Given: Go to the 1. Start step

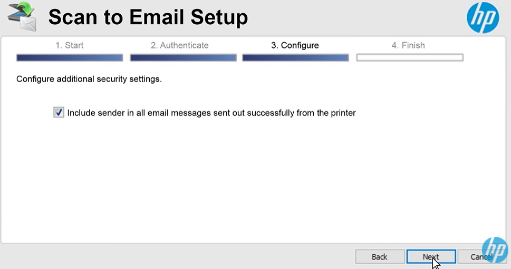Looking at the screenshot, I should coord(70,45).
